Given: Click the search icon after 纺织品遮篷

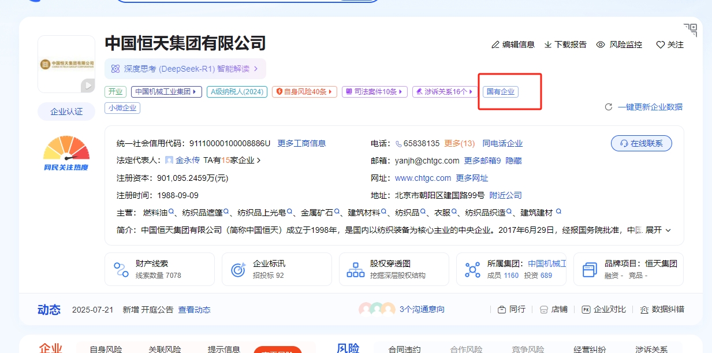Looking at the screenshot, I should (x=226, y=212).
